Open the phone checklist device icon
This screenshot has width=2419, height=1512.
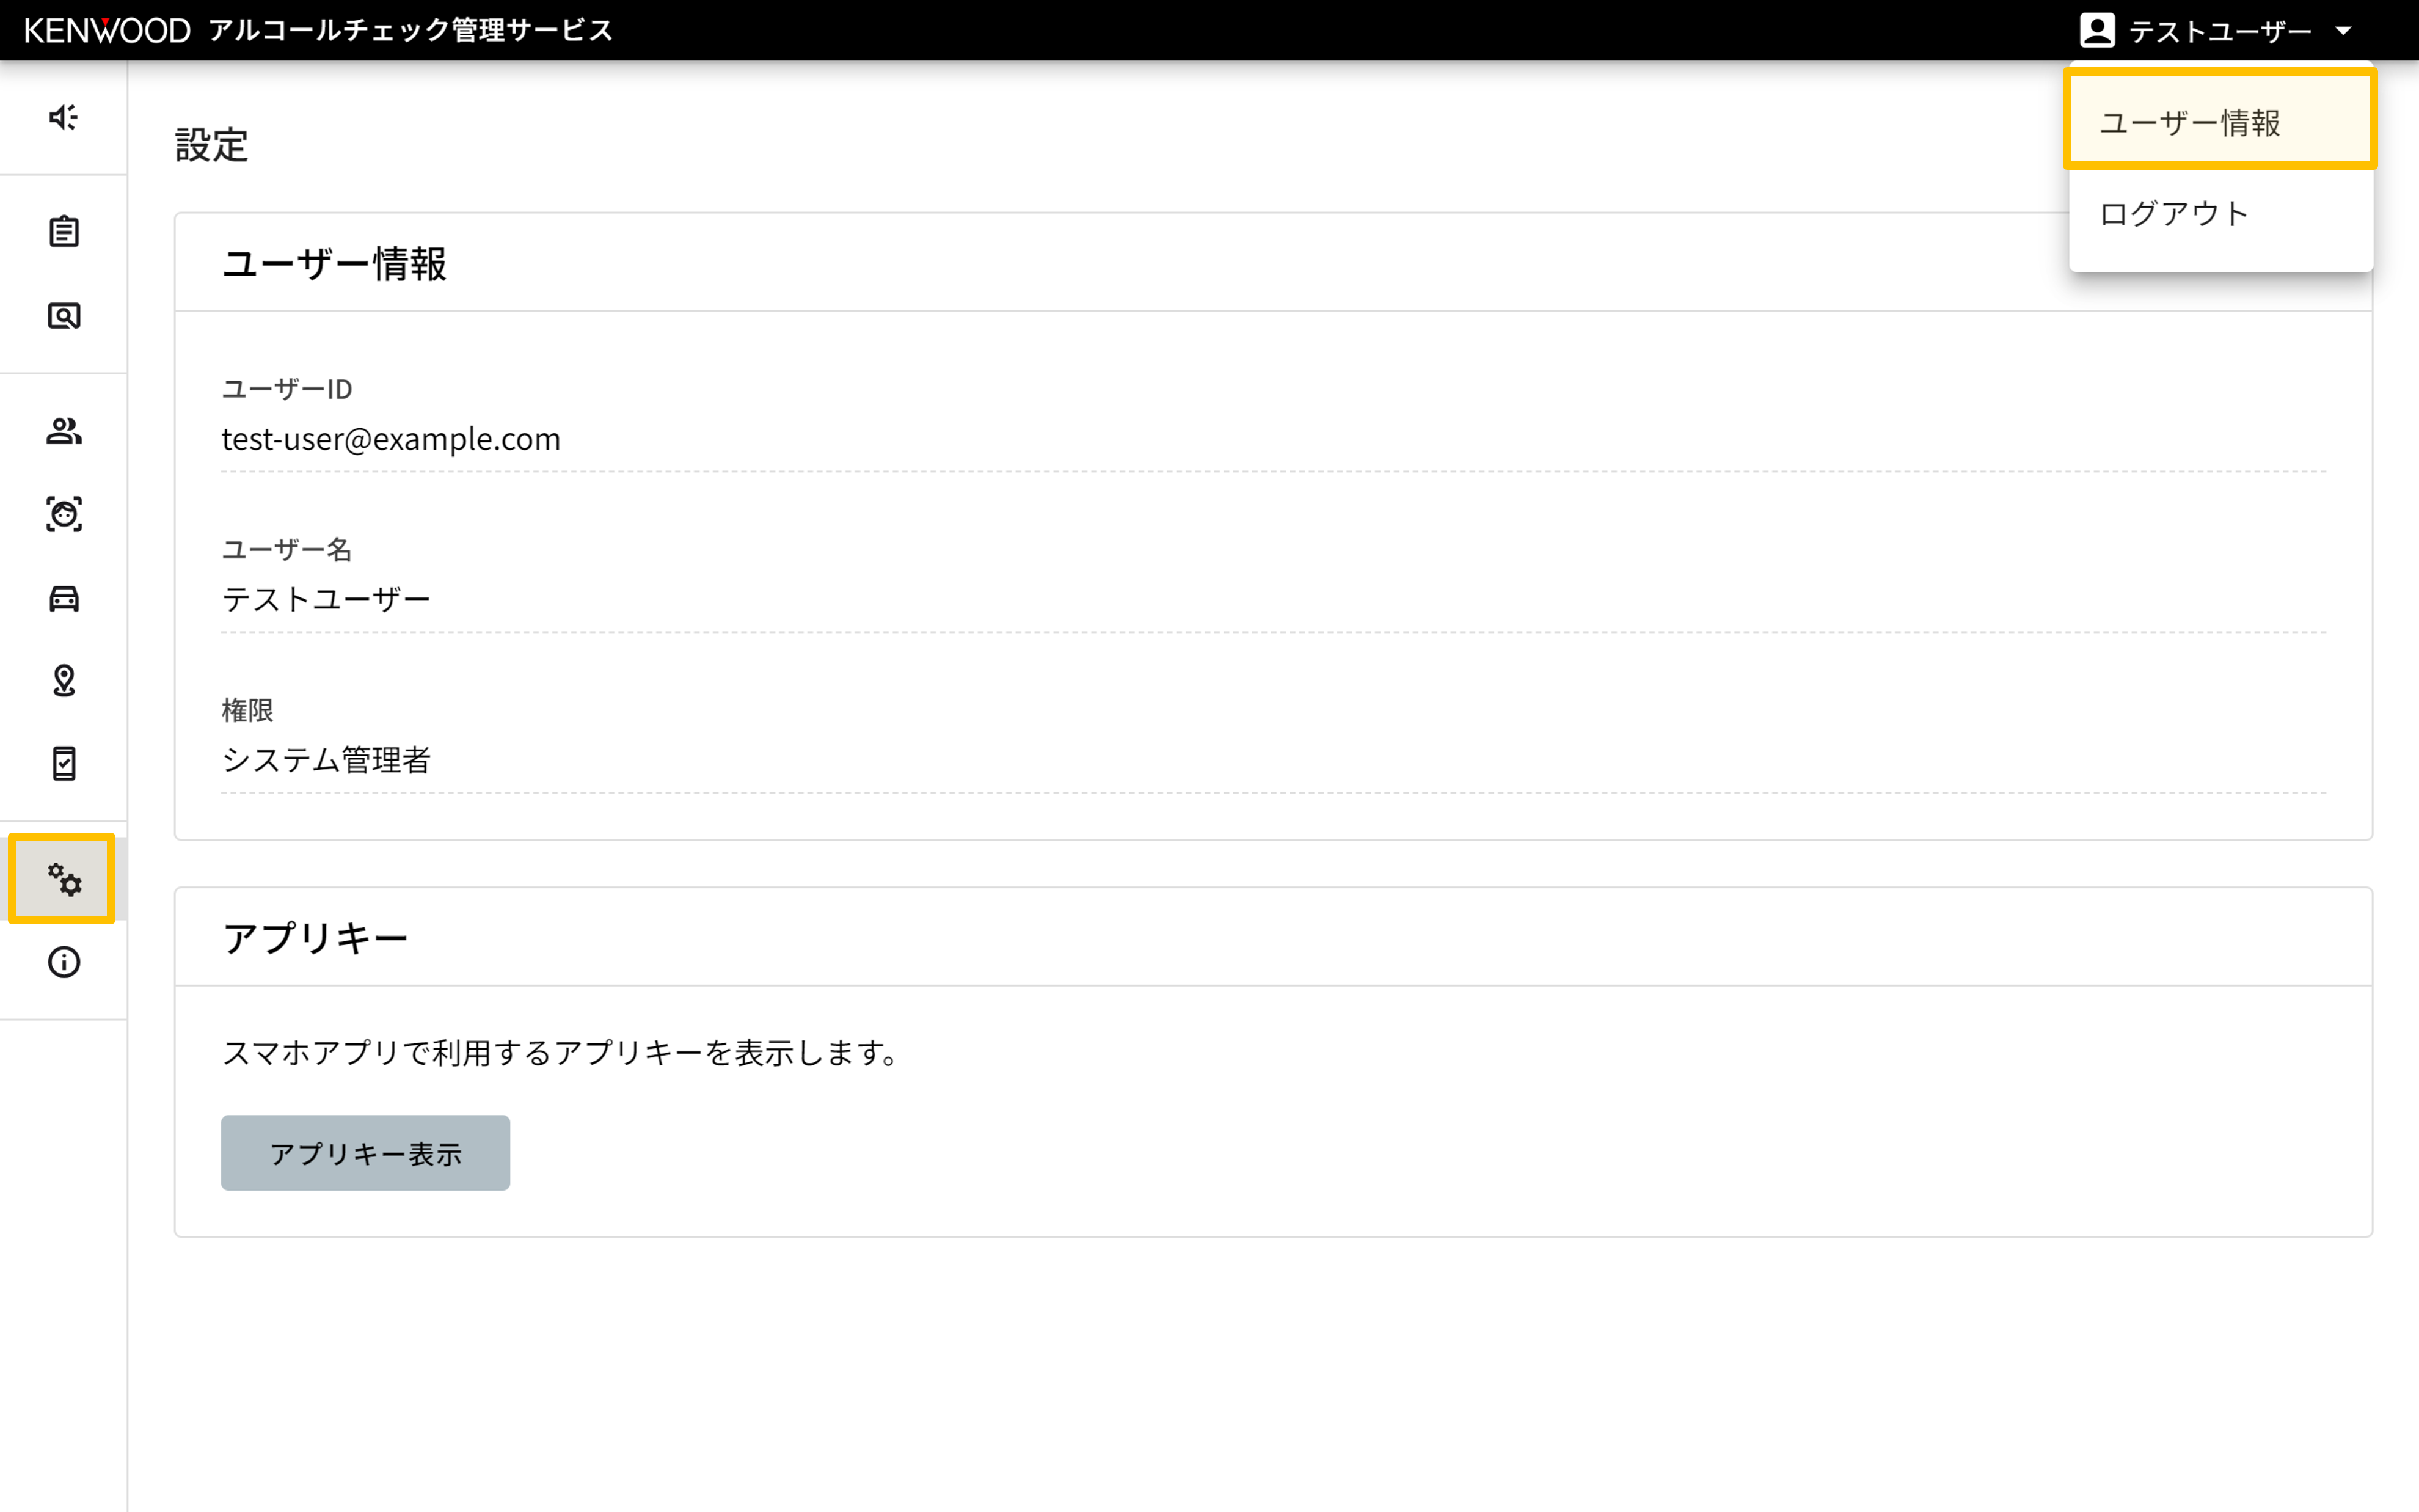click(x=63, y=764)
